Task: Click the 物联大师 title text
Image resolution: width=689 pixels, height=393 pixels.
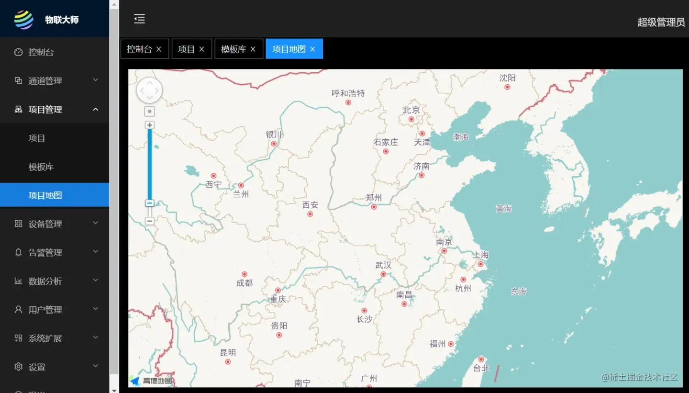Action: click(62, 20)
